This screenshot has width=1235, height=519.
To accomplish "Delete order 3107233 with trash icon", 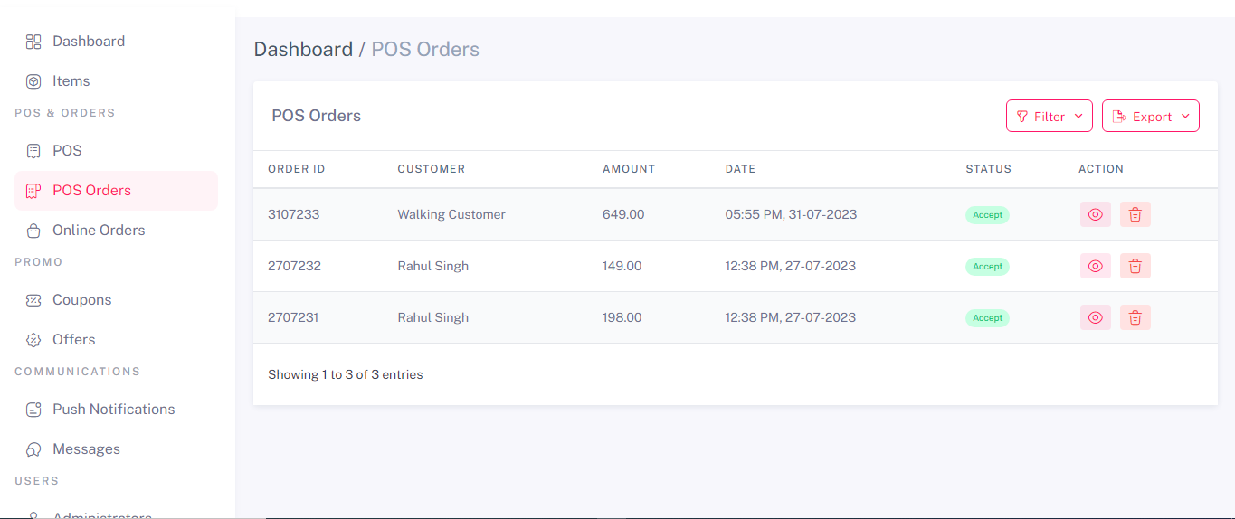I will (x=1135, y=214).
